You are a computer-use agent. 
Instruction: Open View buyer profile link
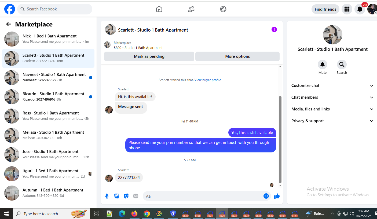[x=208, y=80]
